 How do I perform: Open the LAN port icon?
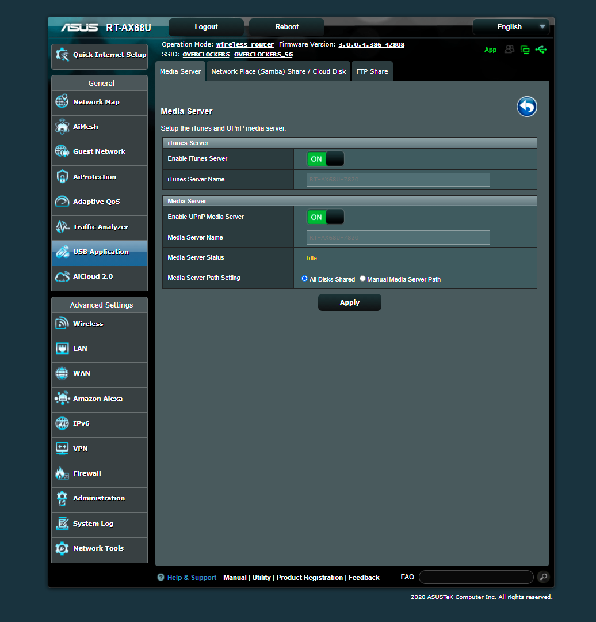(62, 348)
